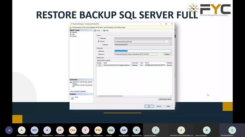Click the Cancel button

[x=158, y=106]
